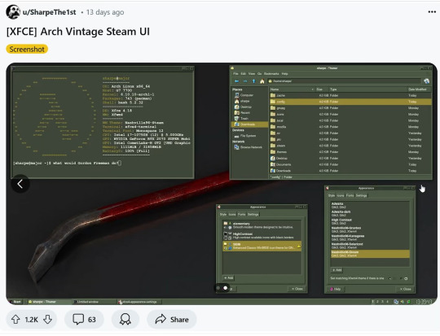Click the Downloads folder icon in file list
Screen dimensions: 440x336
(273, 171)
